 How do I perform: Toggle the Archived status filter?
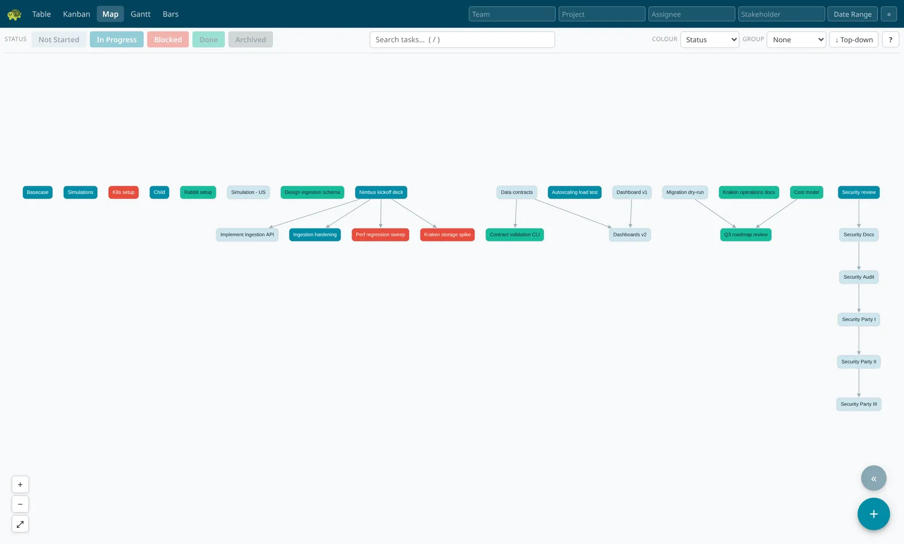coord(250,40)
